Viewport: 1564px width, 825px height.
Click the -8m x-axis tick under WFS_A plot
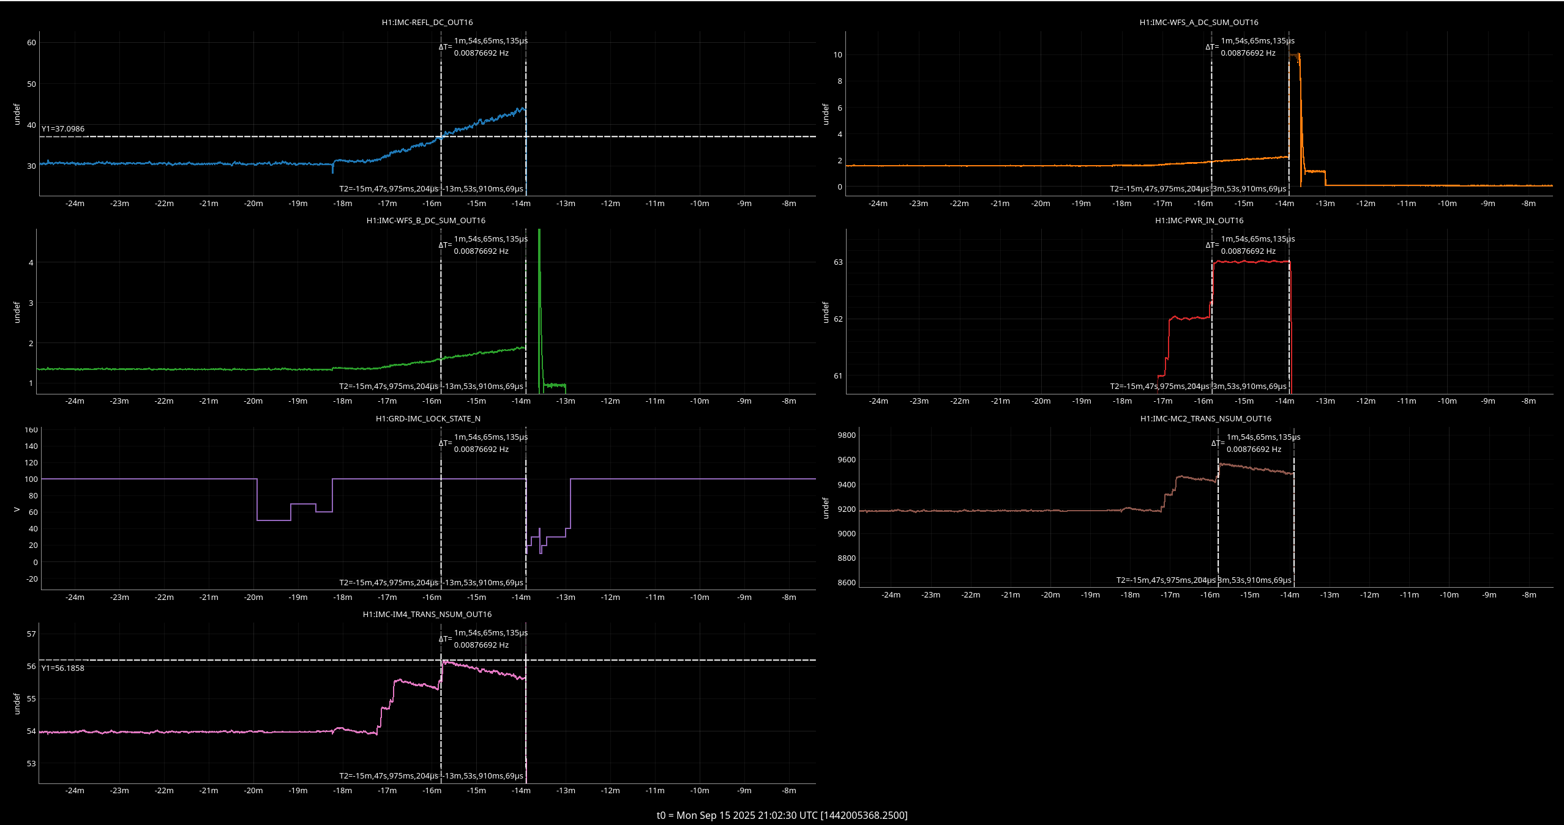pos(1528,203)
